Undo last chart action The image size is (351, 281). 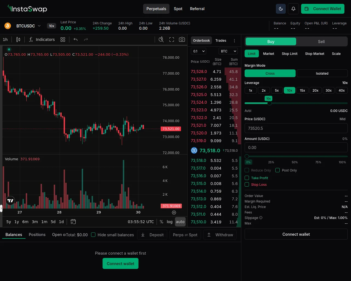coord(76,40)
